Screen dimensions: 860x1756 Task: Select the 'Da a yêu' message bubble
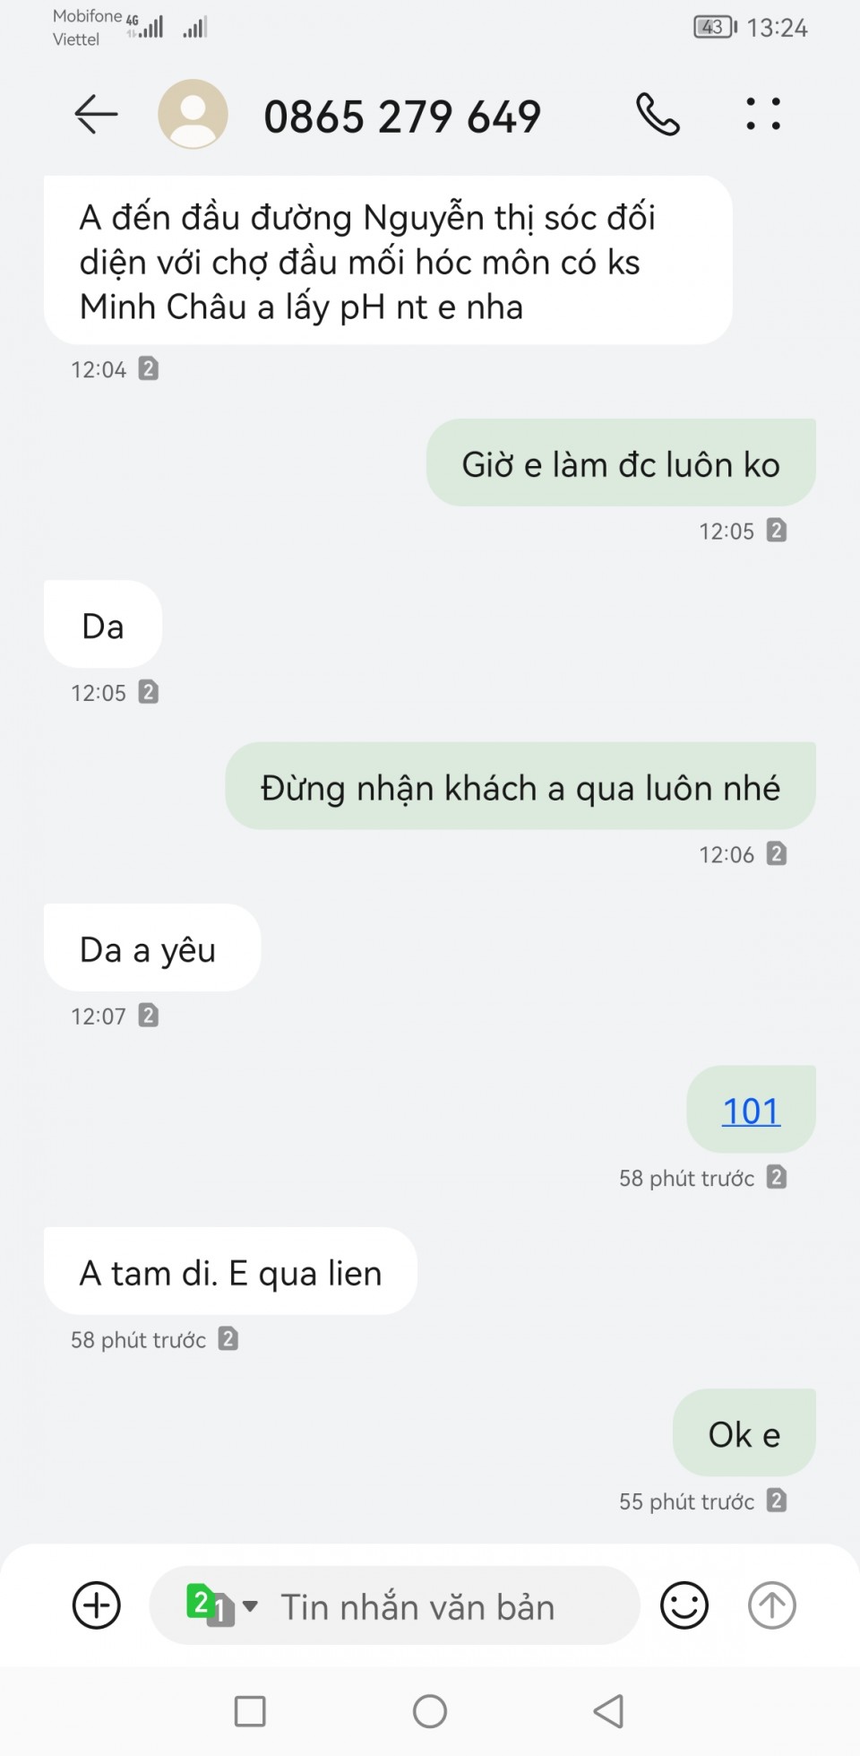click(x=152, y=948)
